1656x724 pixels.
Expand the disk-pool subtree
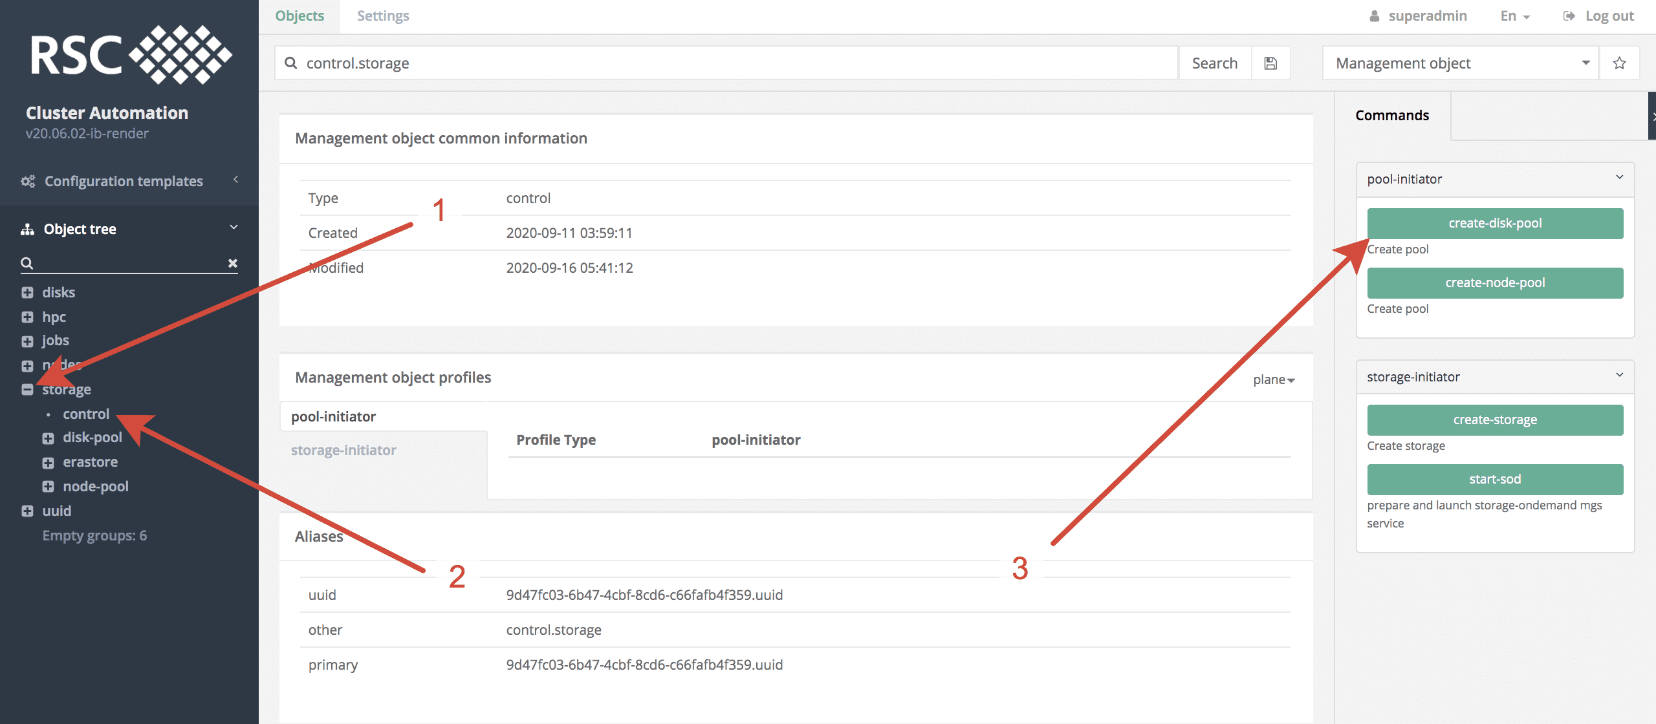[x=48, y=438]
